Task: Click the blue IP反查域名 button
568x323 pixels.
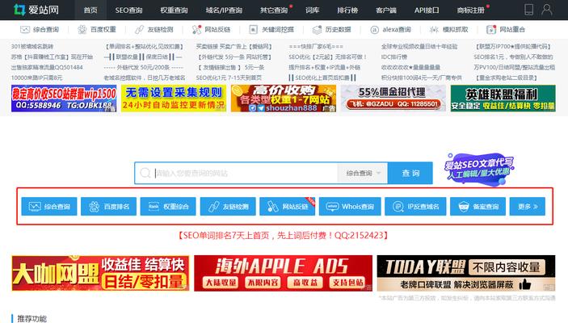Action: click(x=415, y=207)
